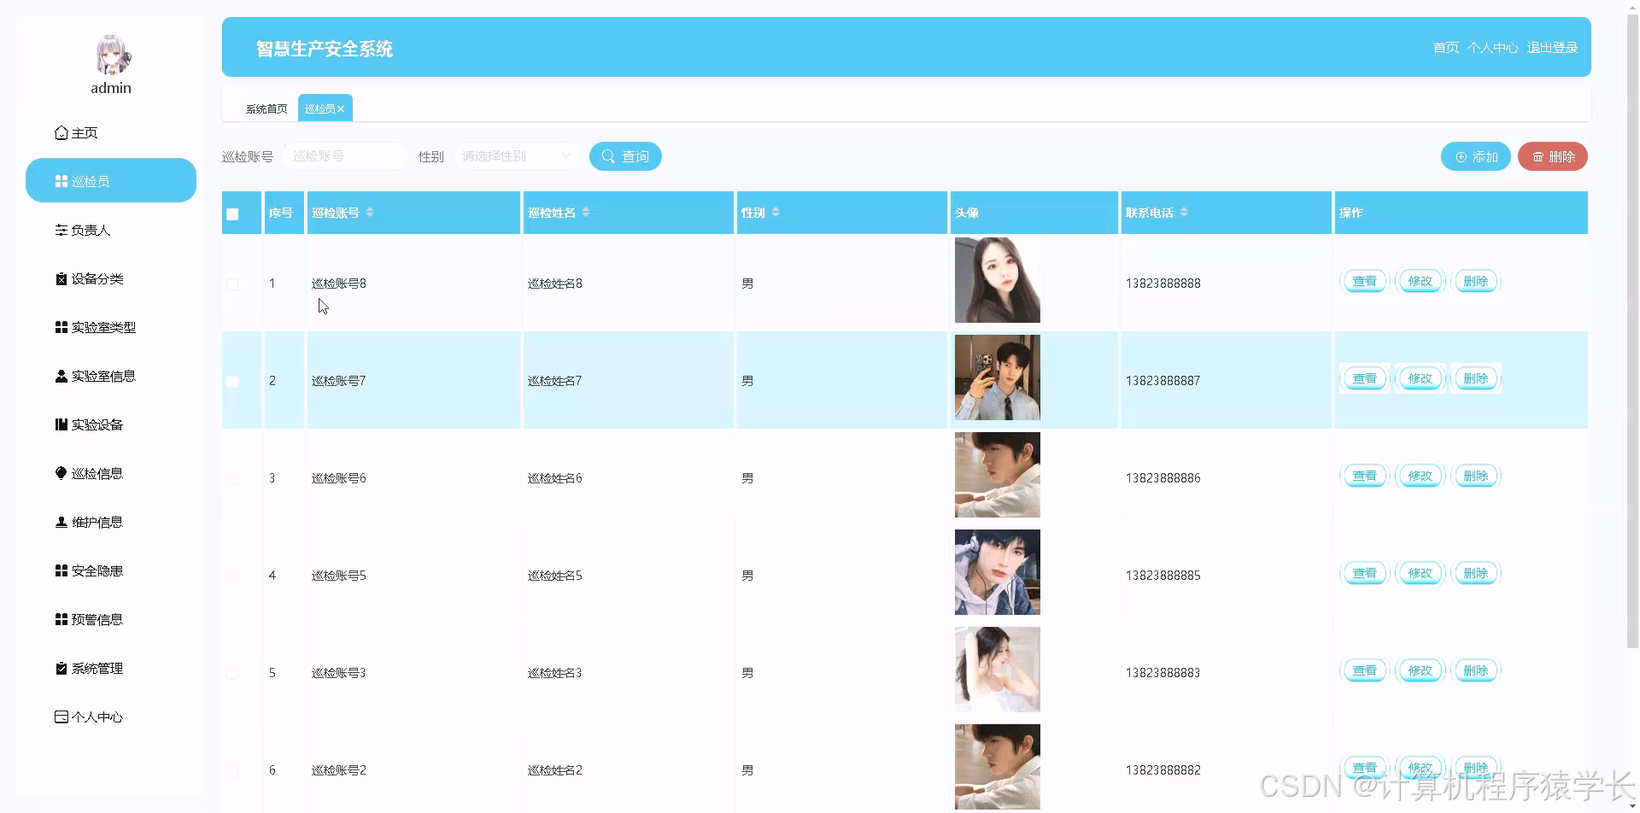Switch to the 系统首页 tab
Image resolution: width=1640 pixels, height=813 pixels.
tap(266, 108)
